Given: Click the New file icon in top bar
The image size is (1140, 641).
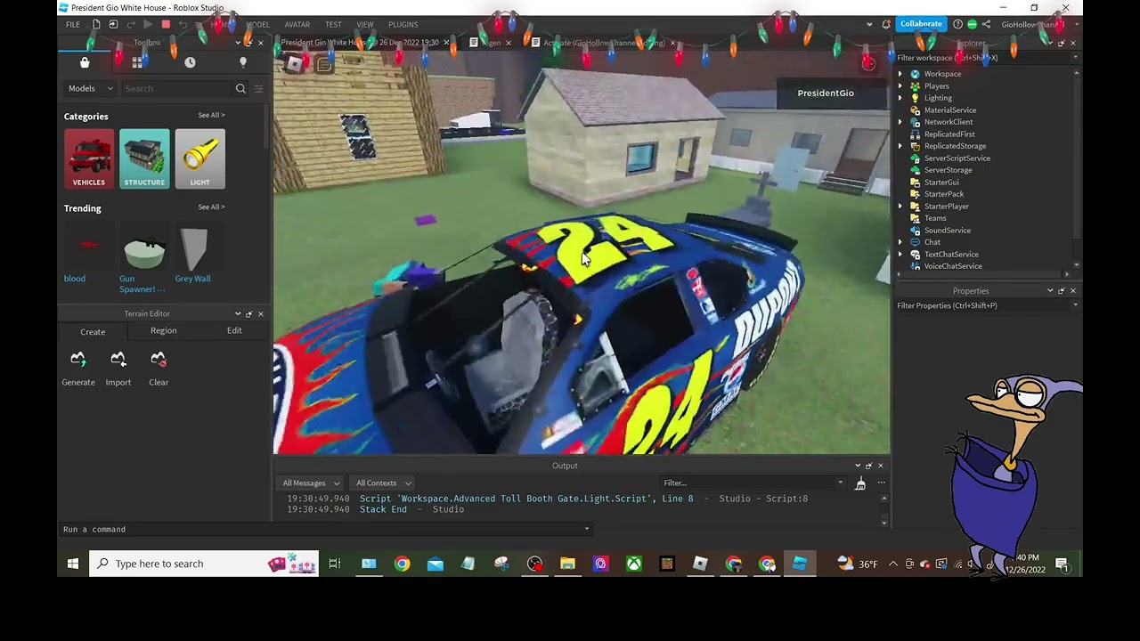Looking at the screenshot, I should [96, 24].
